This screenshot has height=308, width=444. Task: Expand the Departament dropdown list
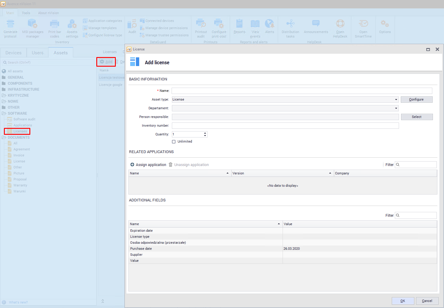[x=396, y=108]
